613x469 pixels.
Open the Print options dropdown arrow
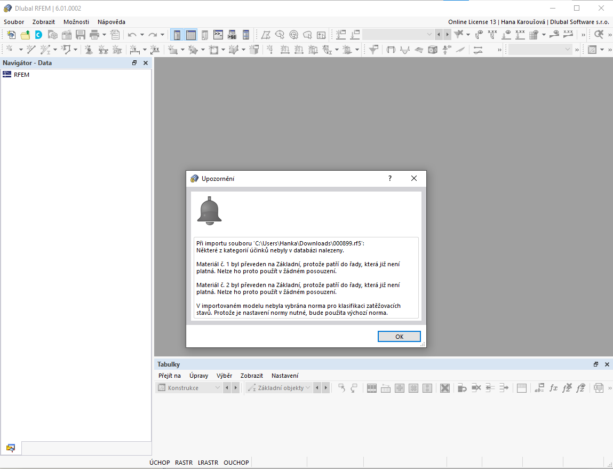[105, 35]
